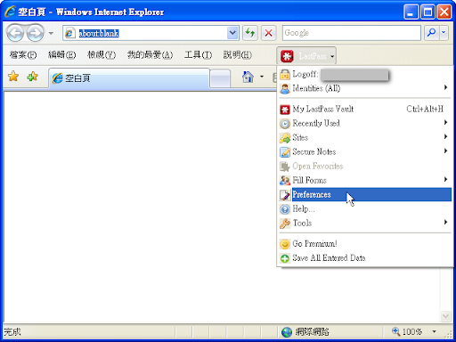The height and width of the screenshot is (342, 456).
Task: Click the Secure Notes notepad icon
Action: [x=285, y=152]
